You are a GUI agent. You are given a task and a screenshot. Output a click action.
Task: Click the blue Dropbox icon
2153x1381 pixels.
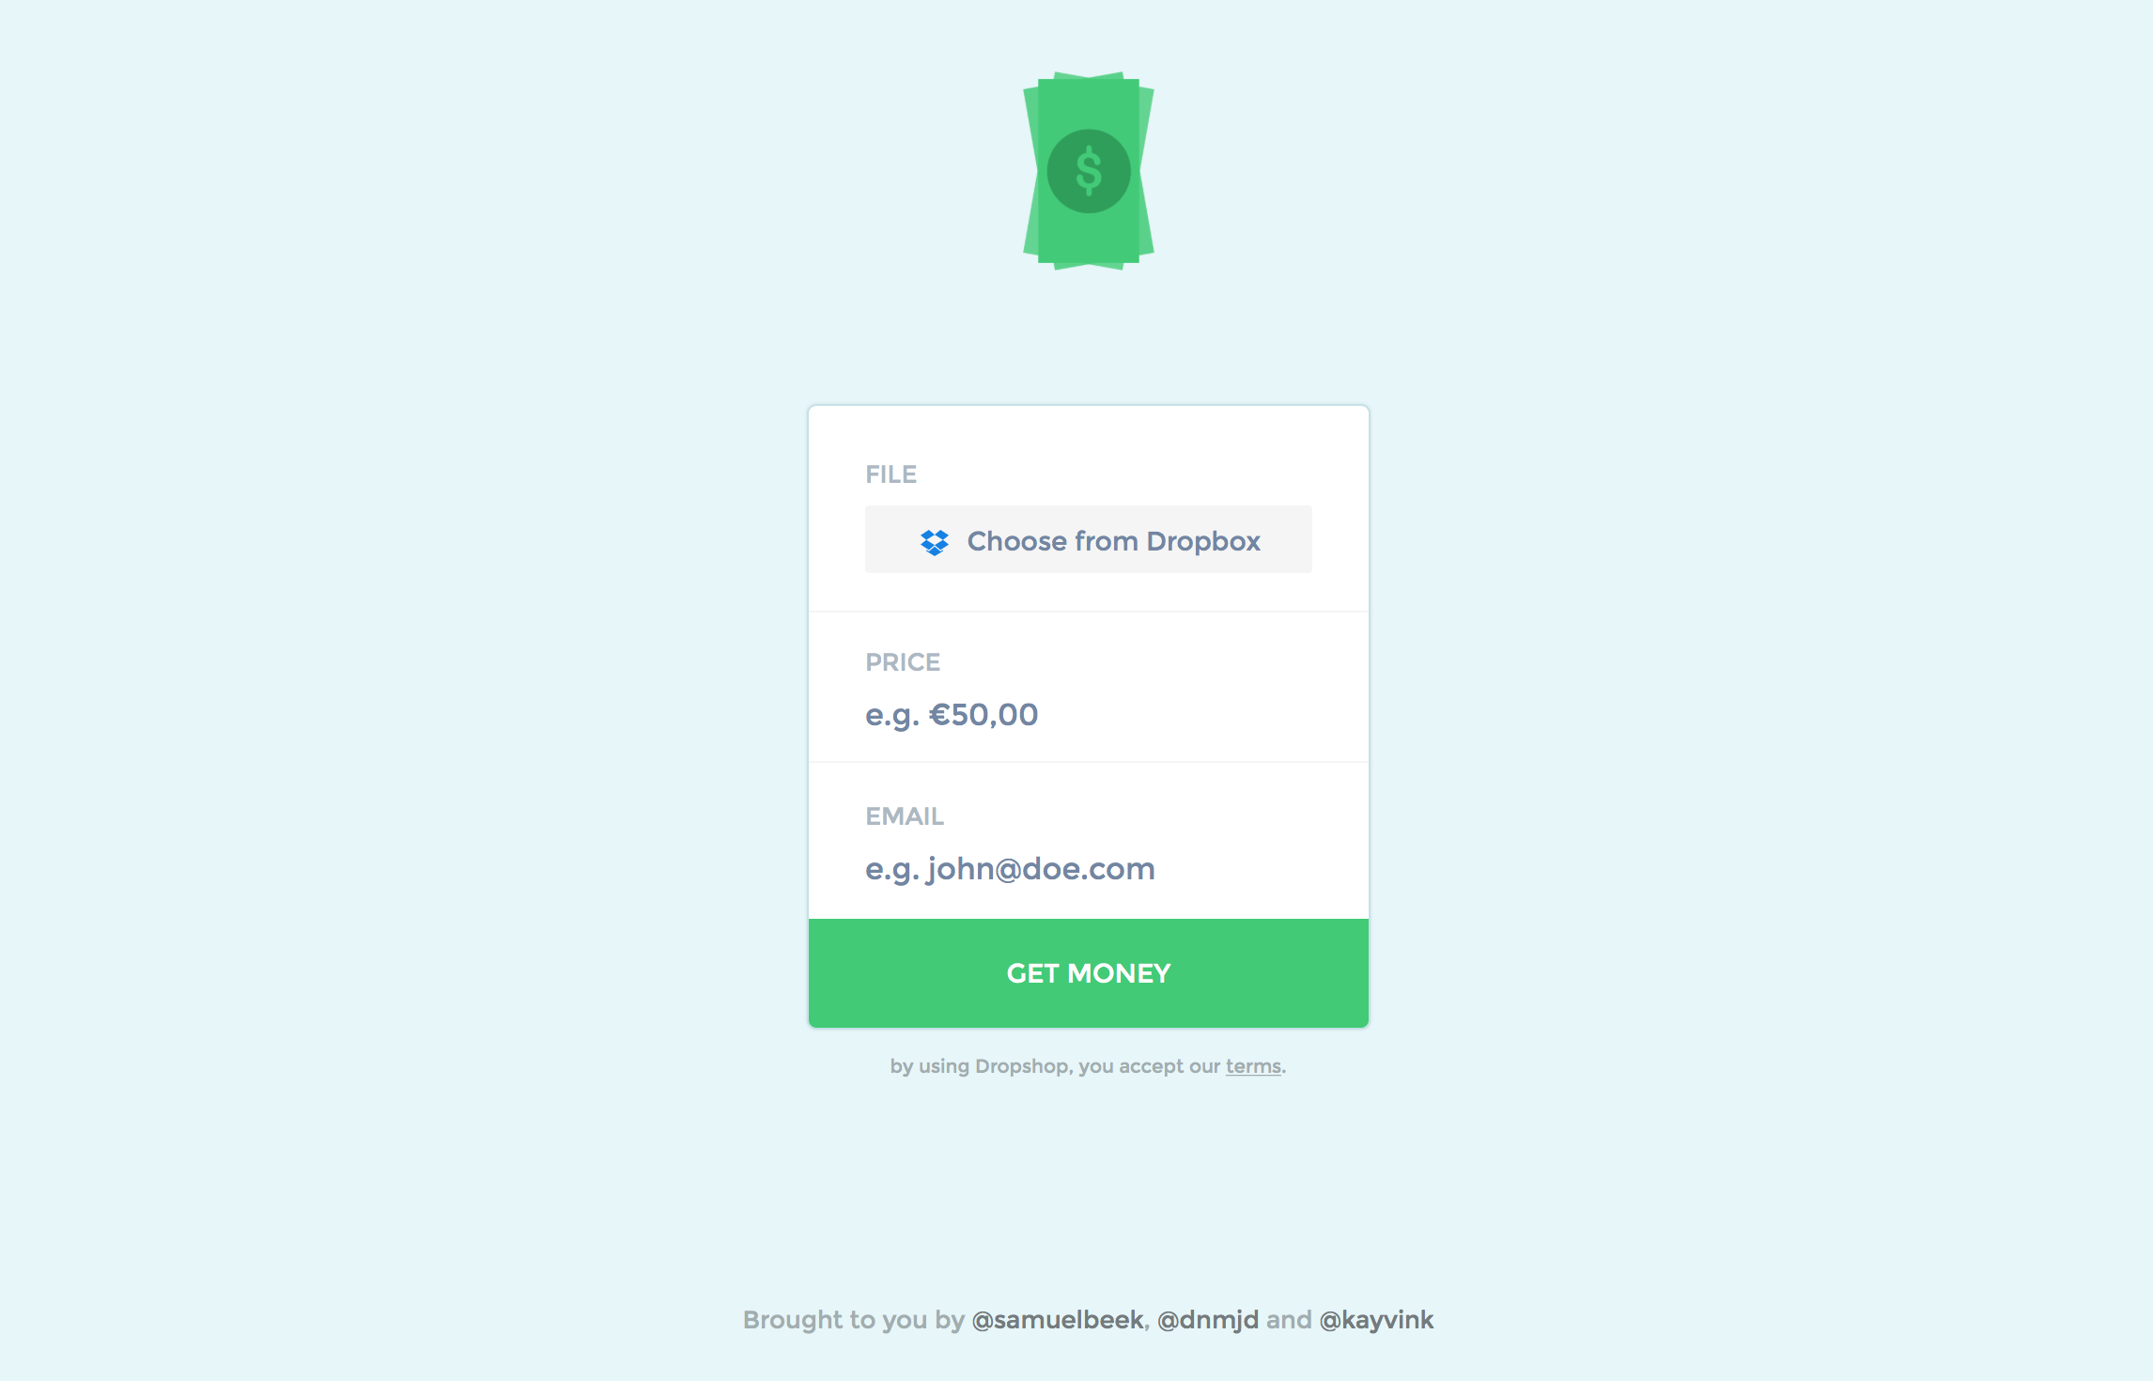pyautogui.click(x=935, y=542)
